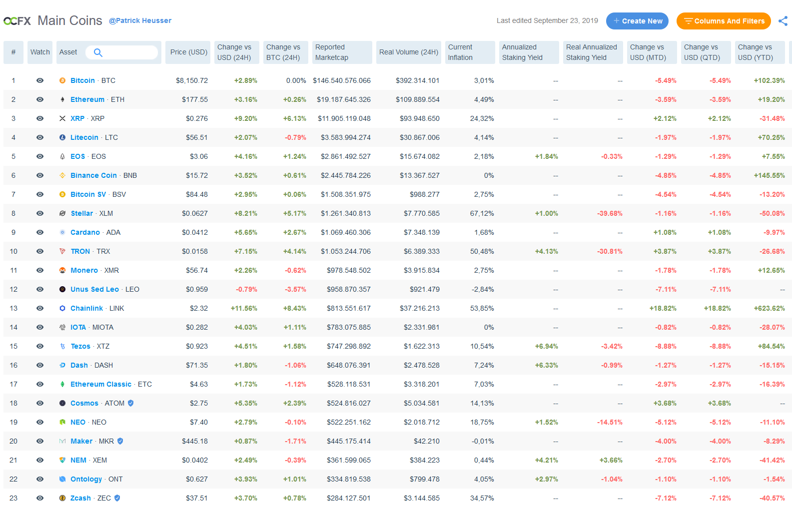Toggle watch eye icon for Litecoin row
The width and height of the screenshot is (792, 516).
click(x=40, y=137)
